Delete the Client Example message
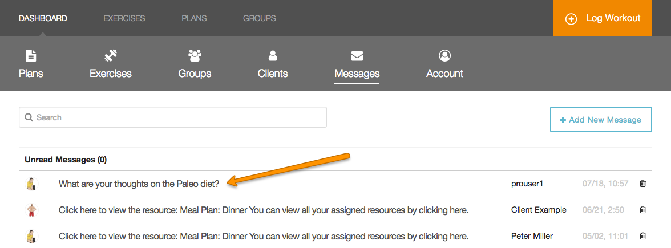671x248 pixels. [642, 210]
